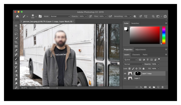Image resolution: width=181 pixels, height=105 pixels.
Task: Open the Search magnifier icon
Action: click(x=153, y=16)
